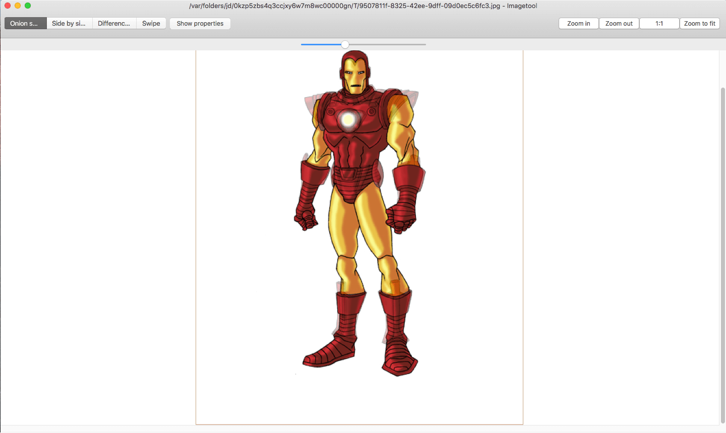Click the onion skin opacity slider handle
Screen dimensions: 726x433
click(x=345, y=45)
